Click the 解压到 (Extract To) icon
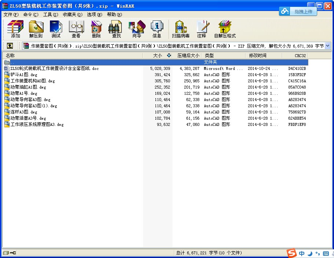The width and height of the screenshot is (334, 258). click(x=36, y=29)
